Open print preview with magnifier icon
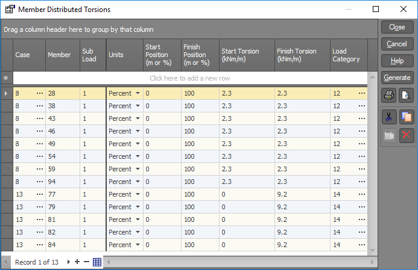The height and width of the screenshot is (270, 418). point(405,94)
